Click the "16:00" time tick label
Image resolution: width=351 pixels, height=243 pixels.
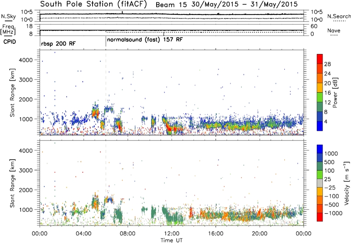215,234
